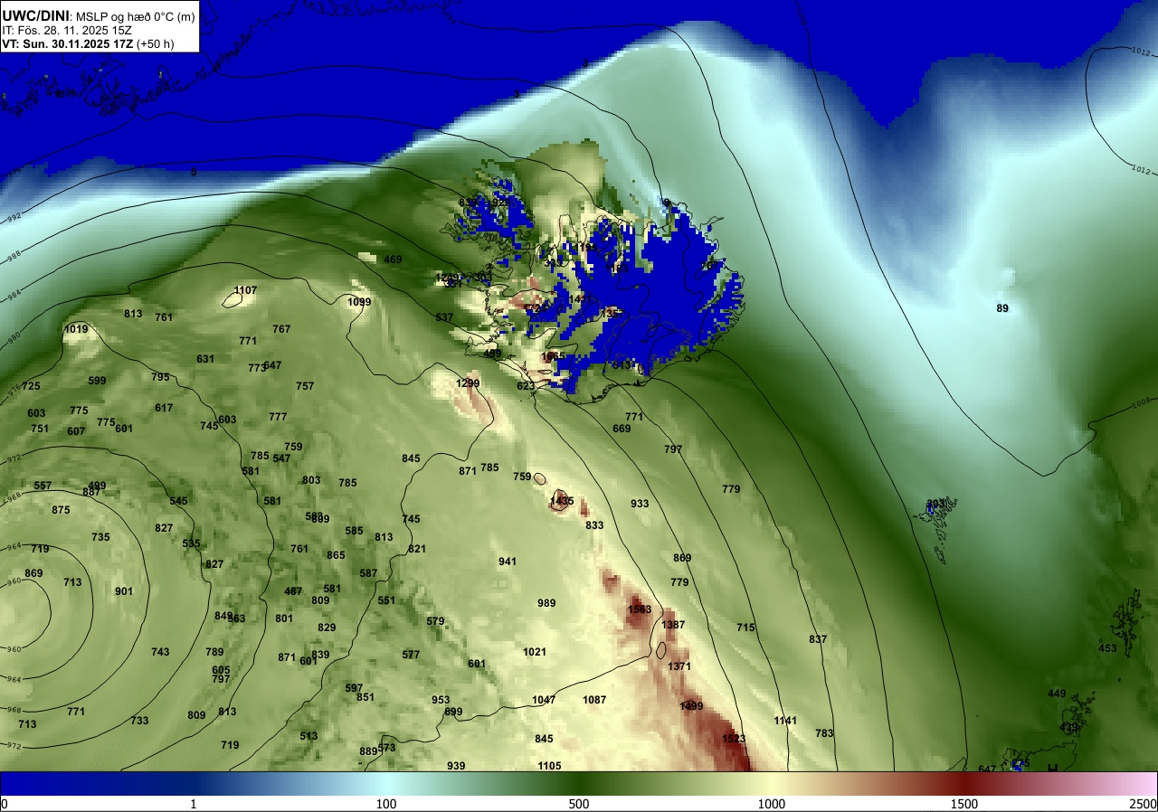Click the 941 height value
The width and height of the screenshot is (1158, 812).
click(508, 562)
